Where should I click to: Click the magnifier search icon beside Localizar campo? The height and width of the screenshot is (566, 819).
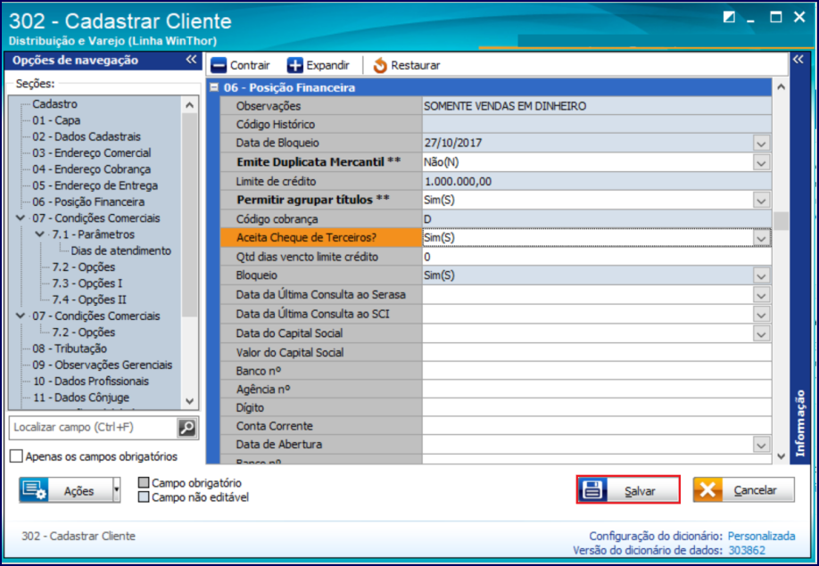186,428
